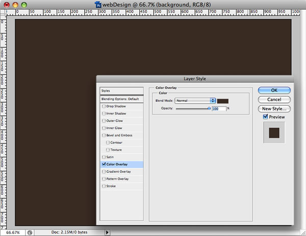Screen dimensions: 306x236
Task: Click the Opacity slider handle
Action: [x=209, y=108]
